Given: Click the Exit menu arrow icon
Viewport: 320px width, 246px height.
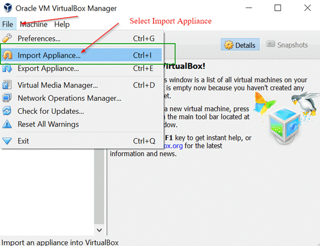Looking at the screenshot, I should coord(7,141).
